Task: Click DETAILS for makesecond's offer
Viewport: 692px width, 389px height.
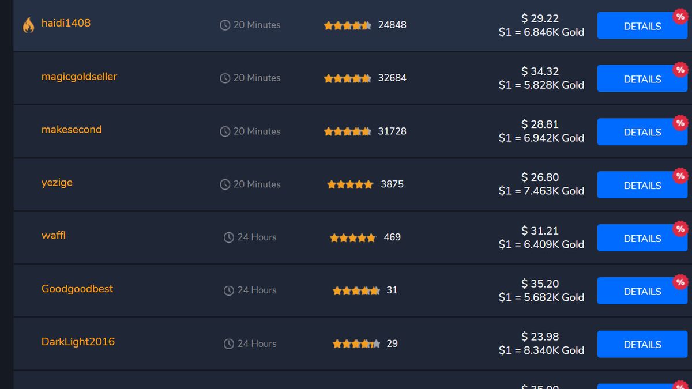Action: point(642,131)
